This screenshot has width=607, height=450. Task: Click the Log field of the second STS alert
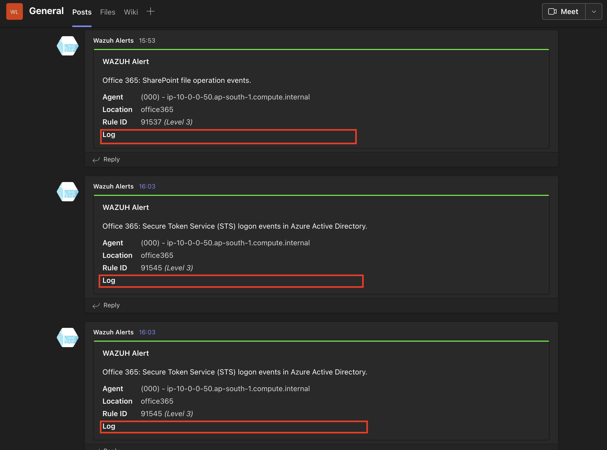pos(233,427)
